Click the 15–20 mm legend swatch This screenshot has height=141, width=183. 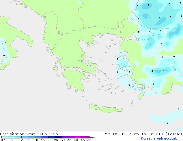tap(45, 137)
